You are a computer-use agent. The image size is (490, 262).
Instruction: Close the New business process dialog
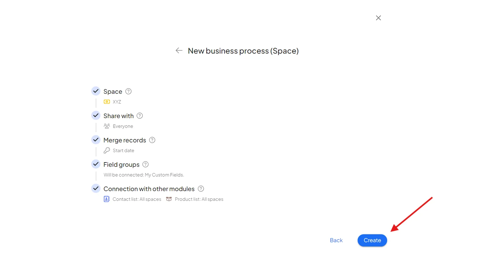pyautogui.click(x=379, y=18)
